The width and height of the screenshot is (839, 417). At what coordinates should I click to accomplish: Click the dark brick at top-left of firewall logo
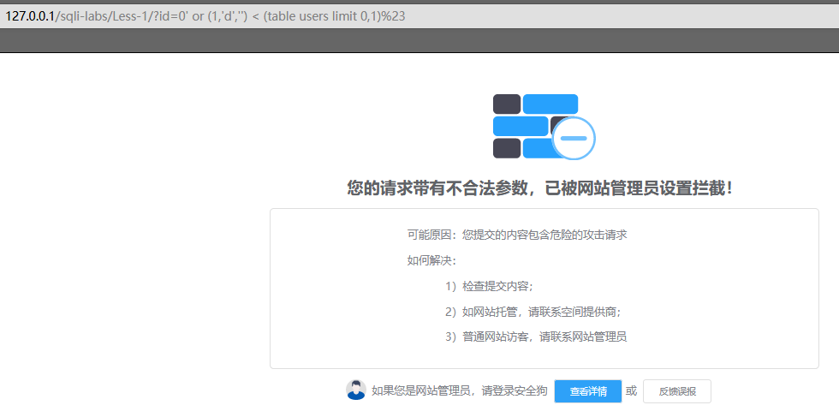(x=507, y=103)
